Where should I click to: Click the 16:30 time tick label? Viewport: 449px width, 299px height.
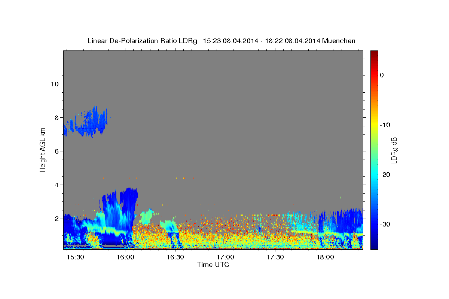tap(175, 258)
